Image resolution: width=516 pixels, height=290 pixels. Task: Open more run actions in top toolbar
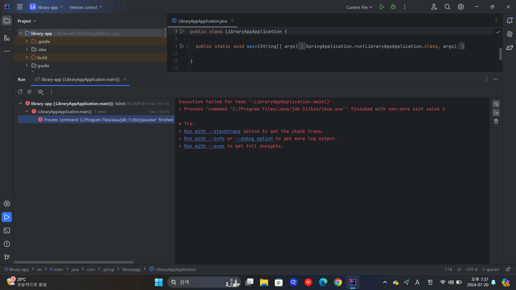tap(404, 7)
